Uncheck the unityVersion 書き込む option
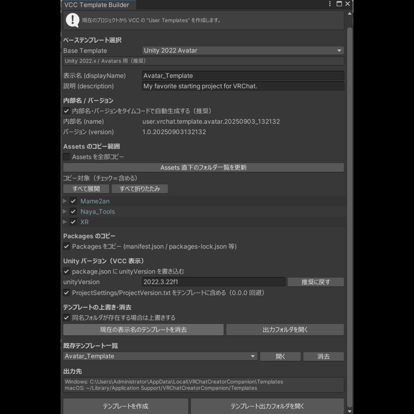Image resolution: width=414 pixels, height=414 pixels. (x=66, y=271)
